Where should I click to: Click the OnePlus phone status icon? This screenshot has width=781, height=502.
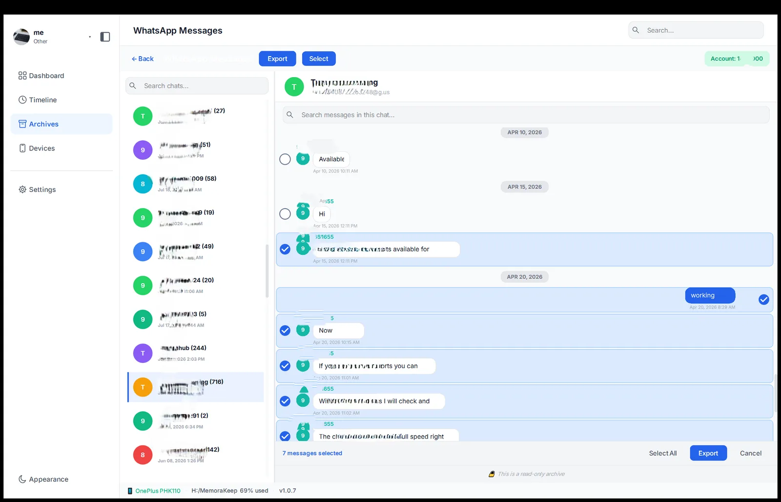[130, 491]
